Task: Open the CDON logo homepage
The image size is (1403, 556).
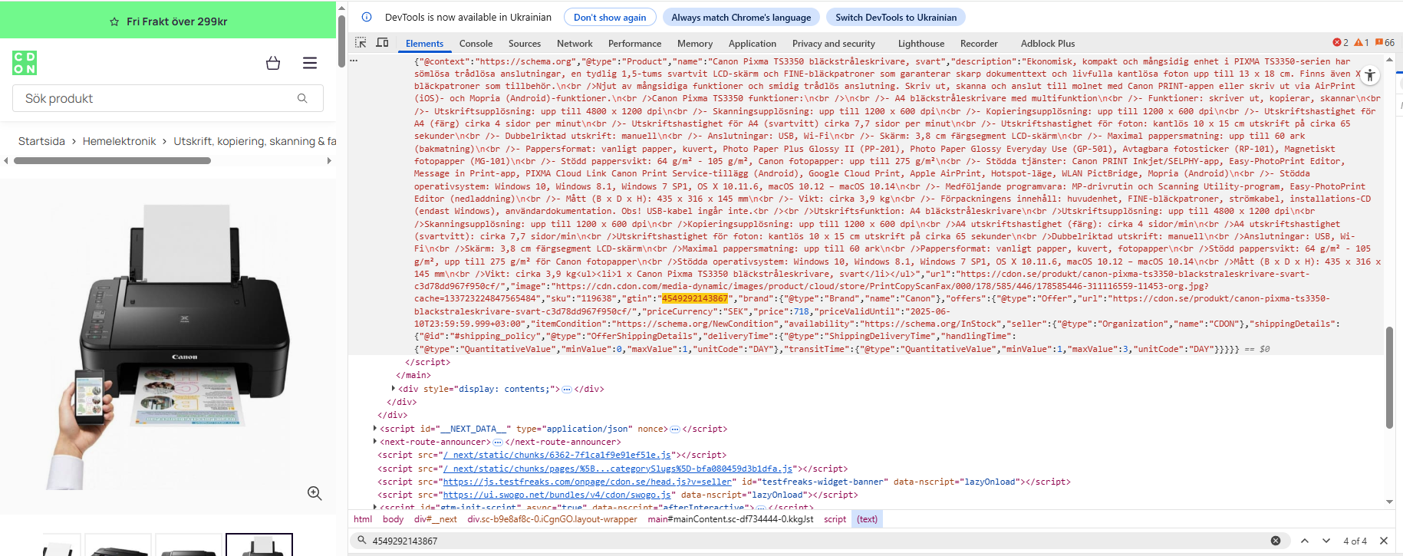Action: click(25, 63)
